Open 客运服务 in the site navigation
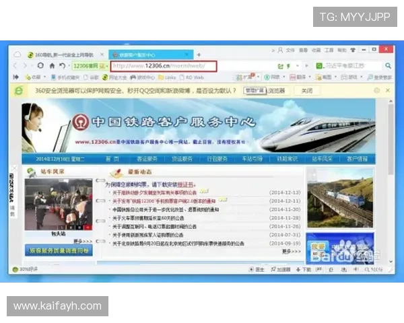The height and width of the screenshot is (323, 404). pos(147,159)
